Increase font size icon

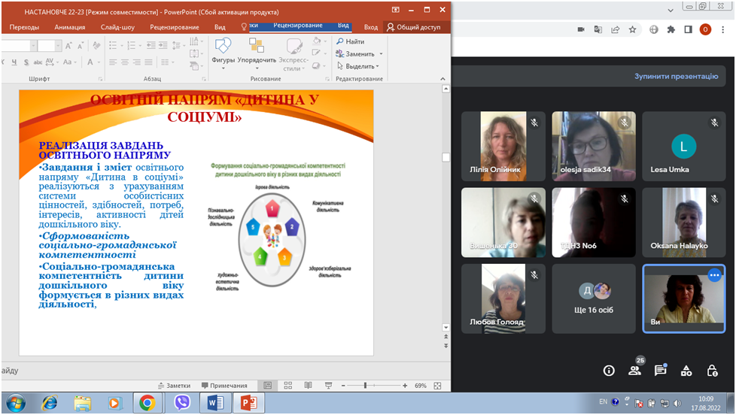coord(68,46)
